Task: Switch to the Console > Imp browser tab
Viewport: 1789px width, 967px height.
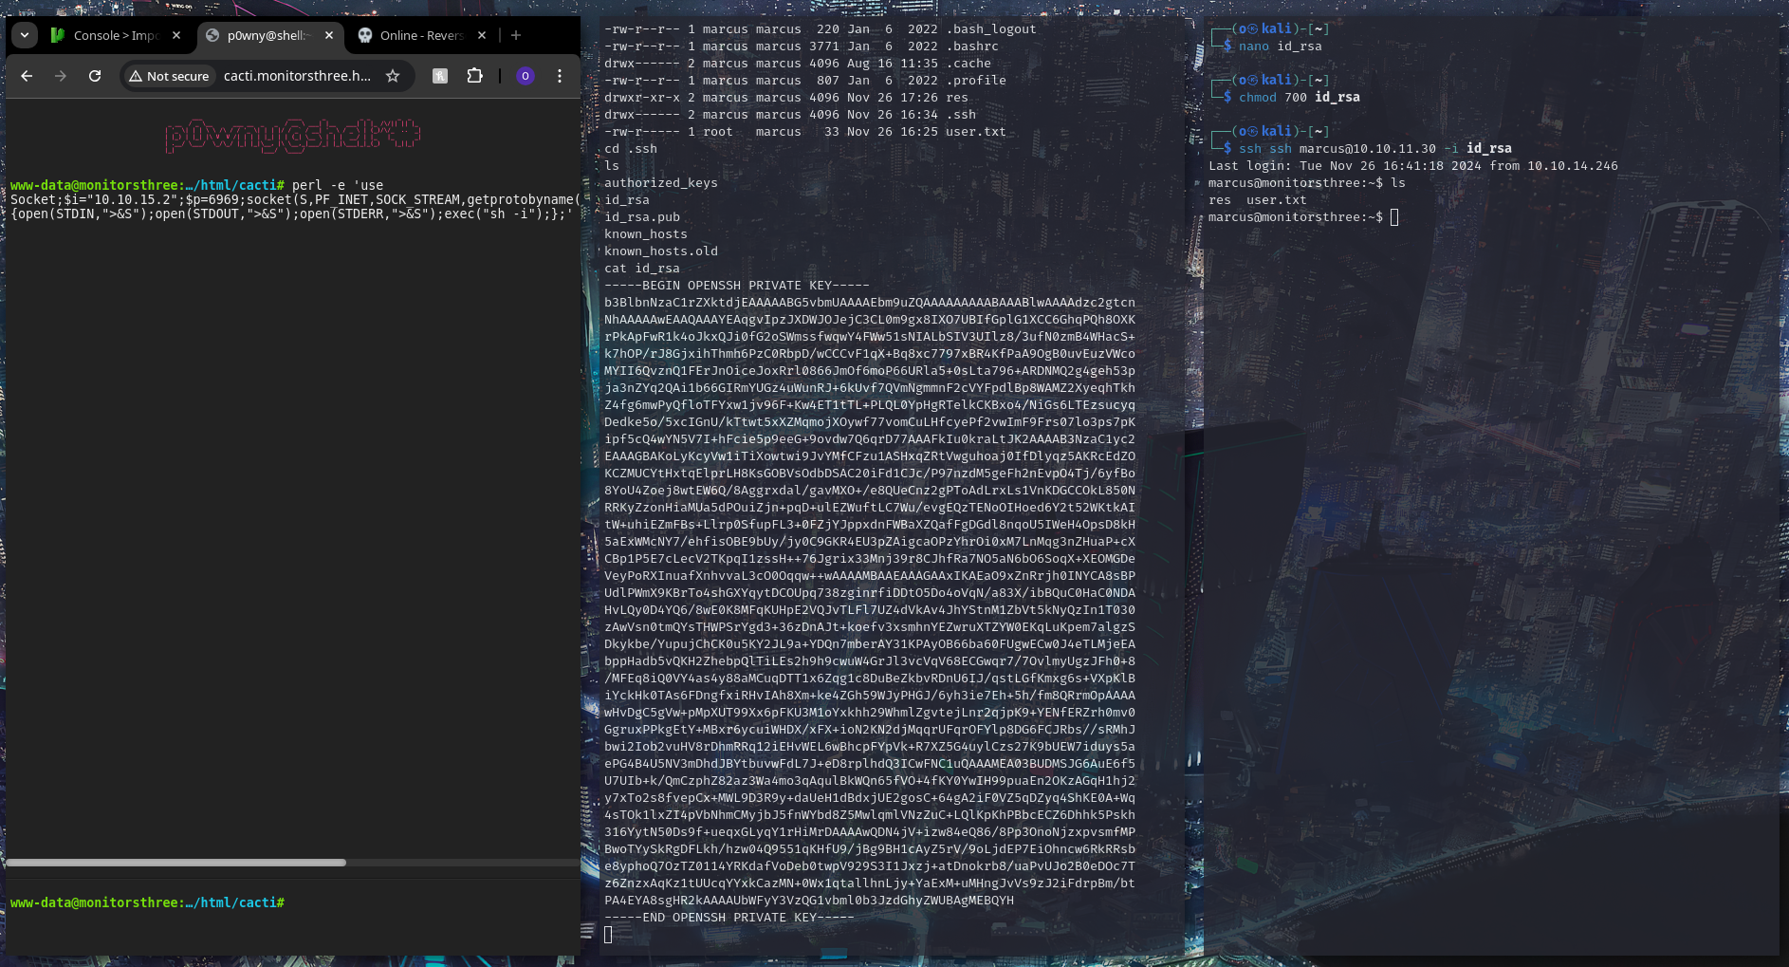Action: click(x=116, y=35)
